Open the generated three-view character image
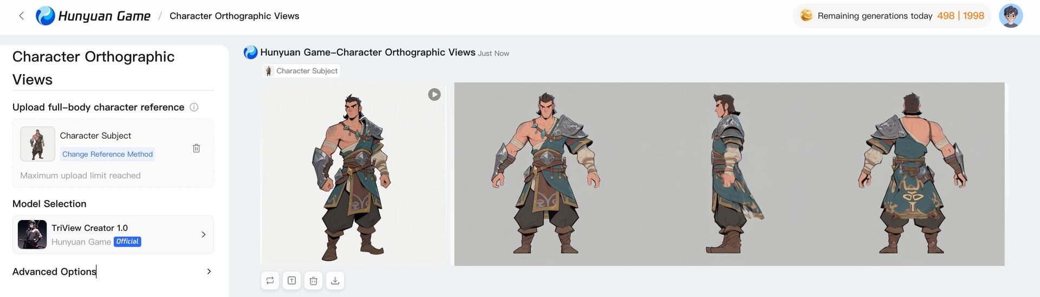Screen dimensions: 1040x297 point(729,174)
